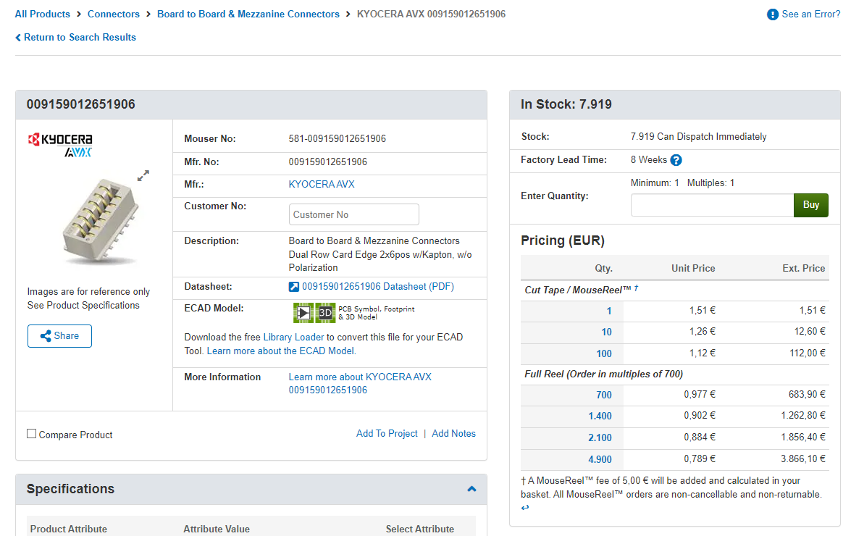
Task: Click Learn more about the ECAD Model
Action: coord(281,351)
